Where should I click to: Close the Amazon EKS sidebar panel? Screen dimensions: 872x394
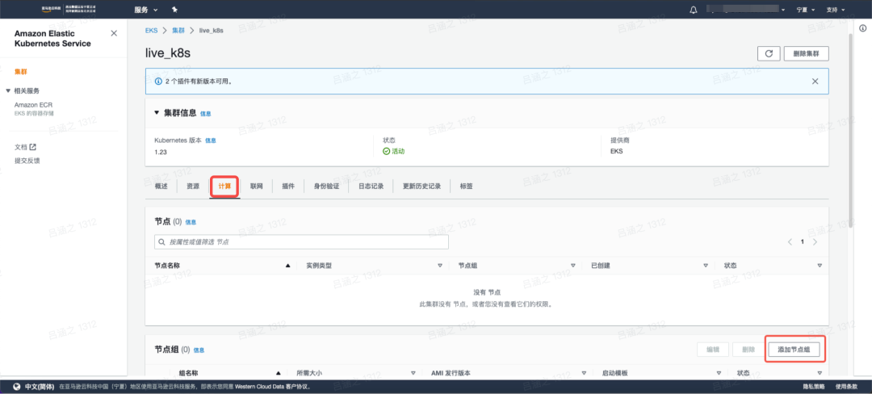point(114,33)
